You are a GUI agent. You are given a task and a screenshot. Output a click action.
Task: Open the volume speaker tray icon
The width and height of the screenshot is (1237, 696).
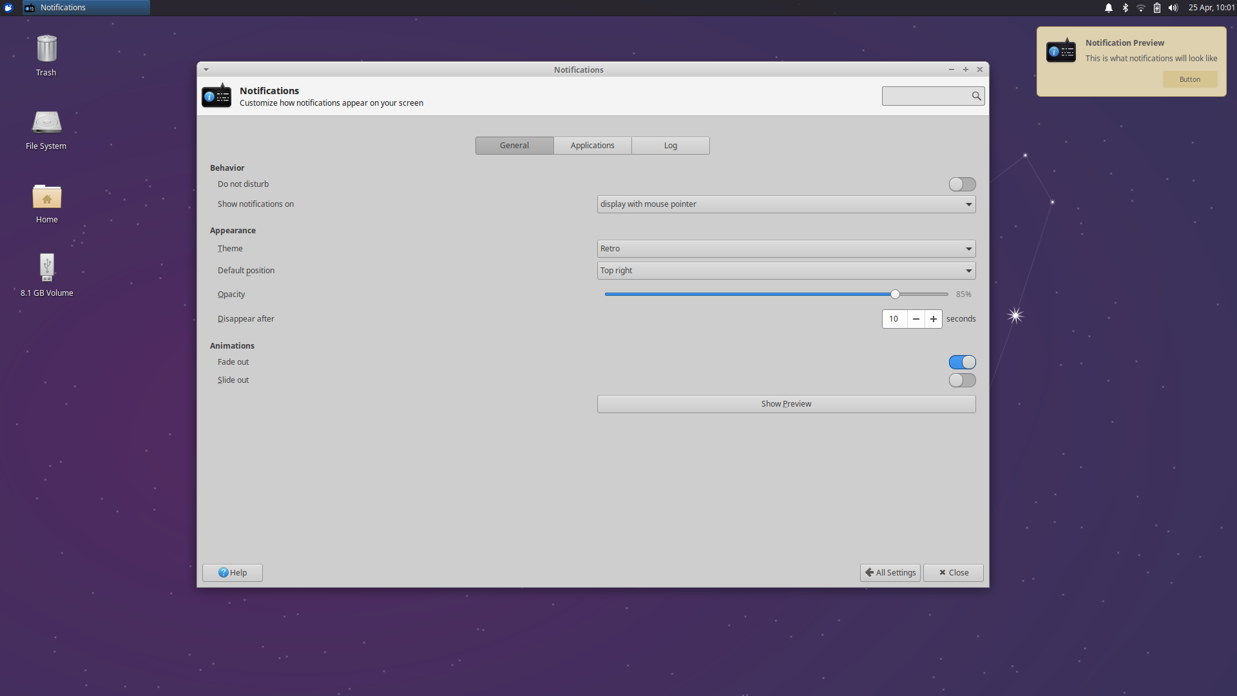pyautogui.click(x=1173, y=8)
